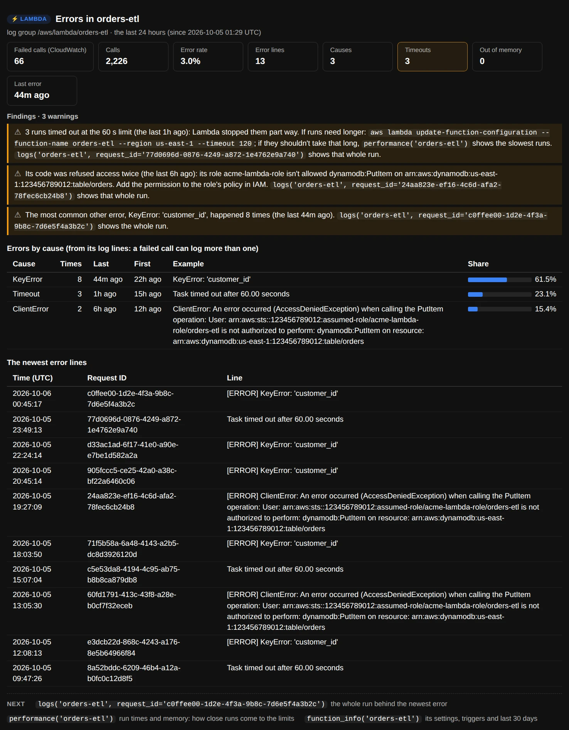Click the 'Time (UTC)' column header
This screenshot has height=730, width=569.
tap(33, 378)
